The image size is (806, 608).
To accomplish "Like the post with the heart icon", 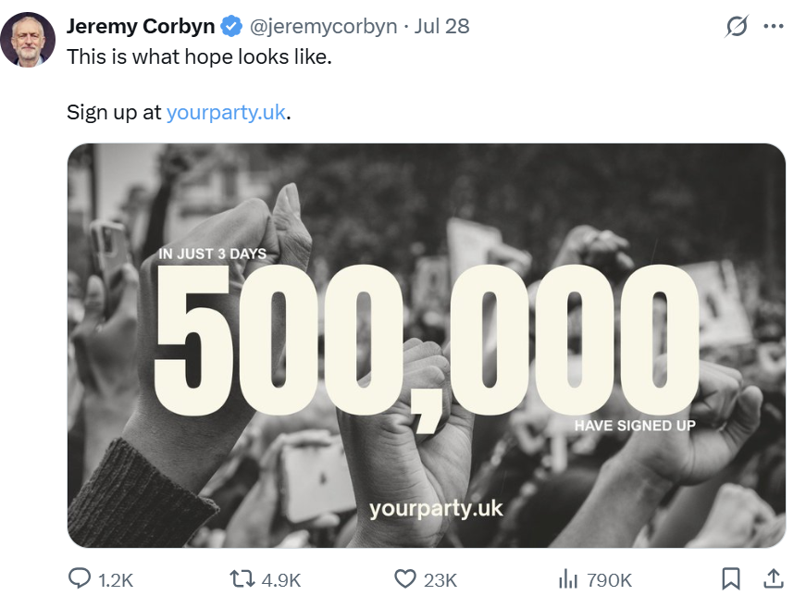I will [x=405, y=578].
